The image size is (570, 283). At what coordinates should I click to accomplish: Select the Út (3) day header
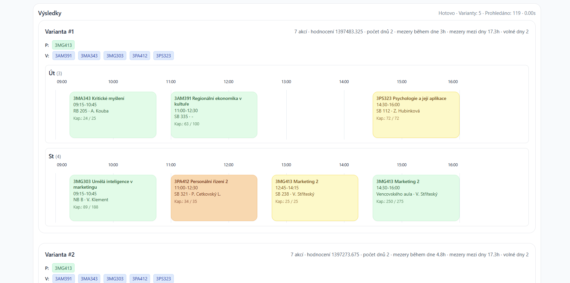pos(55,73)
